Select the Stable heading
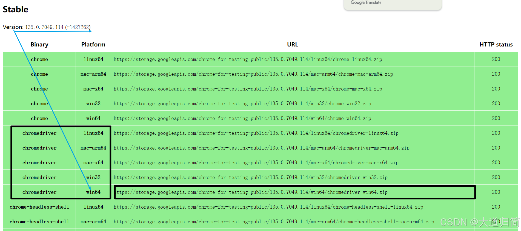The height and width of the screenshot is (231, 521). pos(15,9)
